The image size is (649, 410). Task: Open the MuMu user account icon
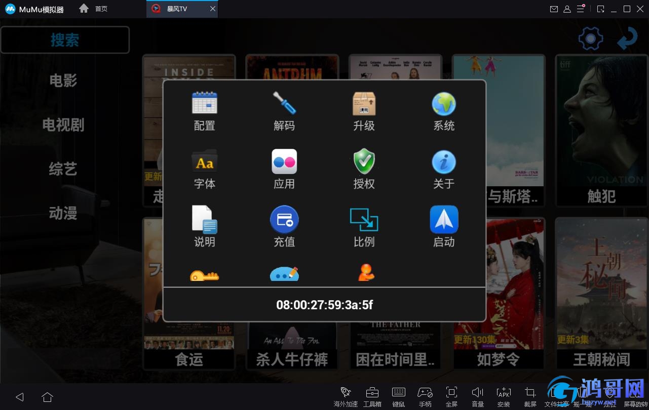tap(567, 9)
